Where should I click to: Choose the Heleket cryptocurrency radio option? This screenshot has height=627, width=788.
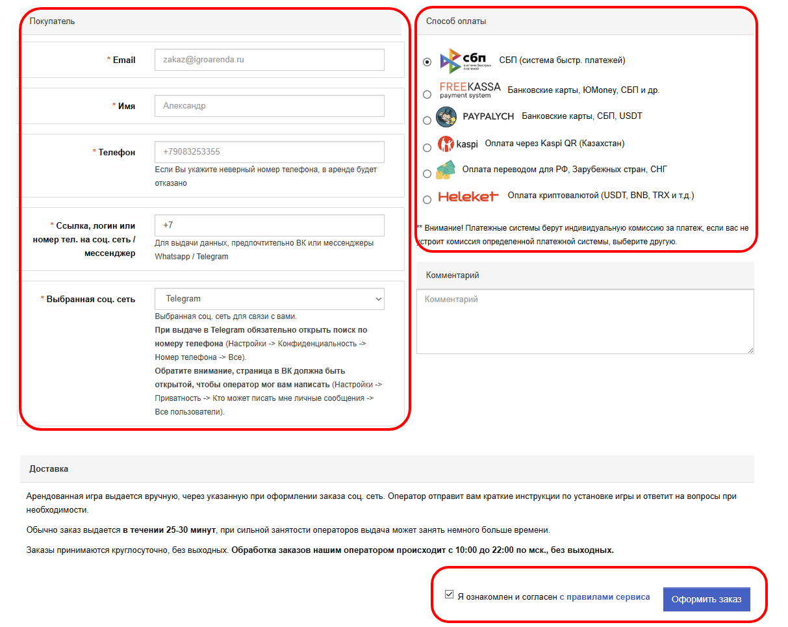[427, 199]
